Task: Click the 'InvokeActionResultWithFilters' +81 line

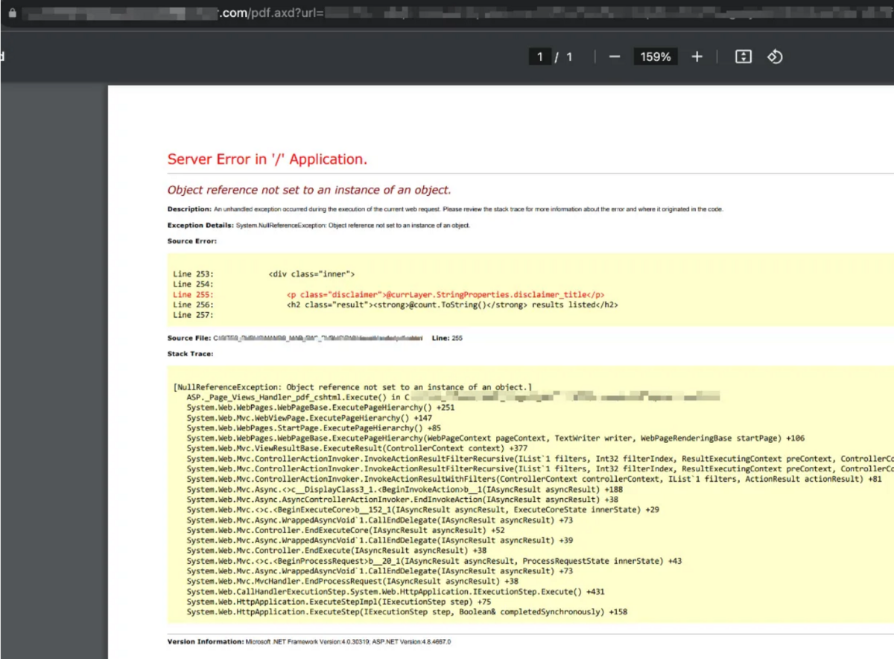Action: (x=534, y=480)
